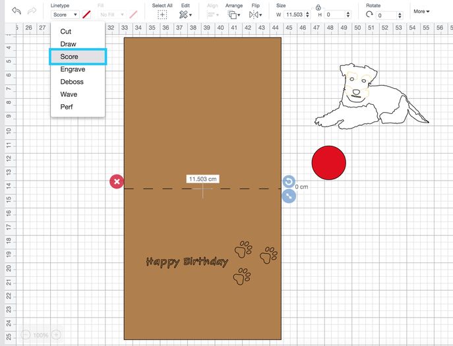Click the red linetype color swatch
Viewport: 453px width, 346px height.
(86, 14)
